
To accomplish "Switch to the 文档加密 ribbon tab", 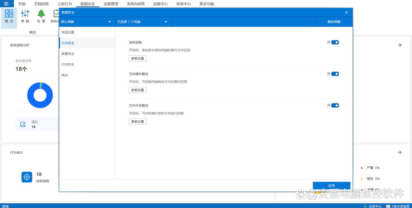I will [41, 4].
